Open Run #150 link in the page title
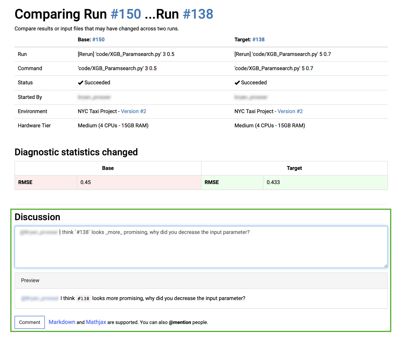 126,14
